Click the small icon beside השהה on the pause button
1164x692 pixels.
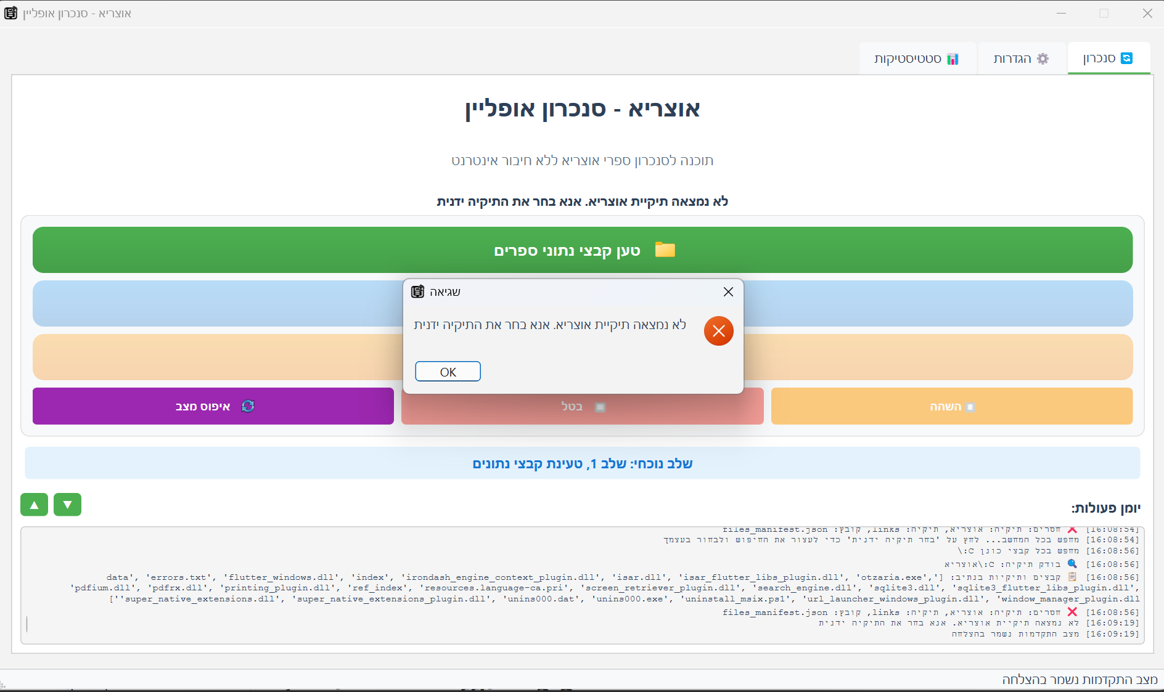coord(970,407)
